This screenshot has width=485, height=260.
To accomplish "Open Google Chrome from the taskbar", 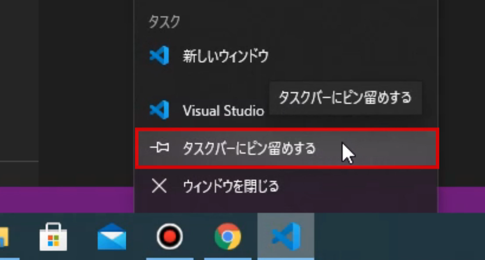I will point(228,237).
